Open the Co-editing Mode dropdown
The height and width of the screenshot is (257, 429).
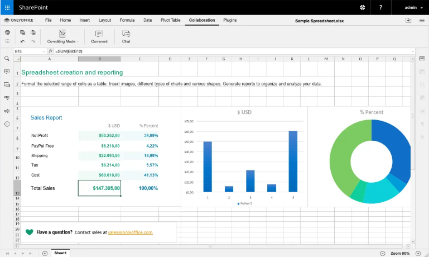[62, 37]
